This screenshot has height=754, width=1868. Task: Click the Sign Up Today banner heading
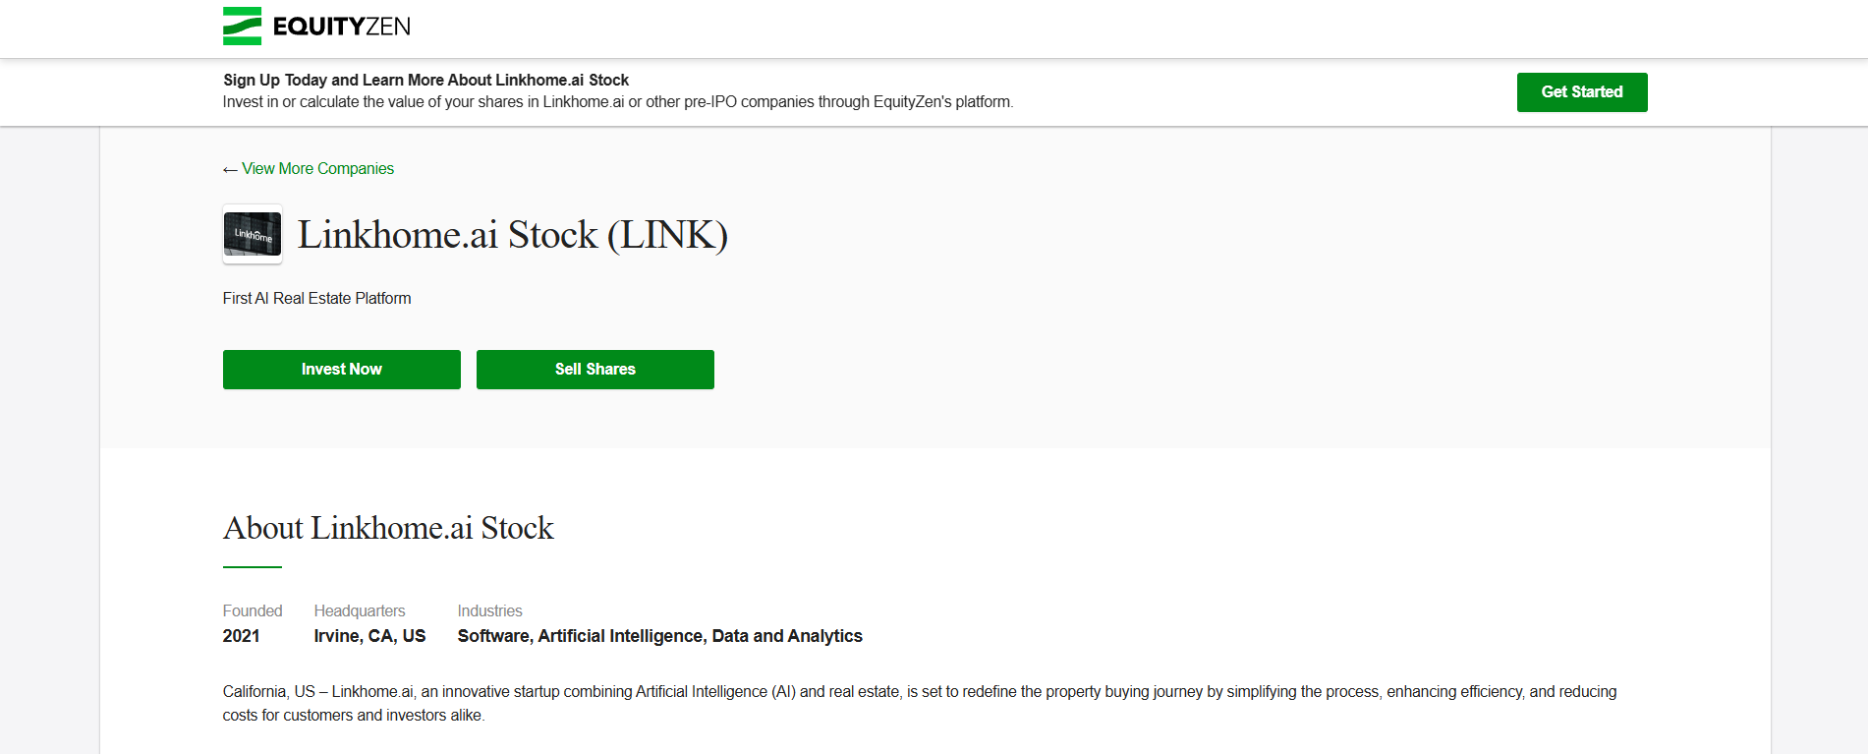[x=425, y=81]
